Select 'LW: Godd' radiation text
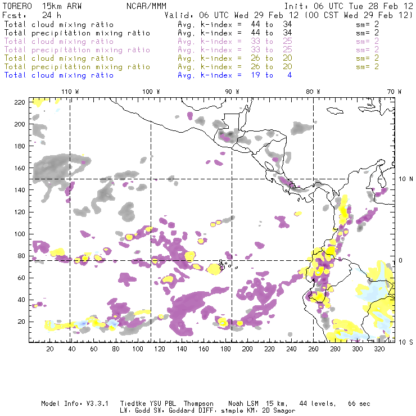 tap(135, 411)
